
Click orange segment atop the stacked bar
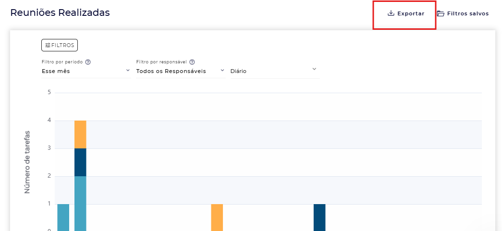[80, 134]
